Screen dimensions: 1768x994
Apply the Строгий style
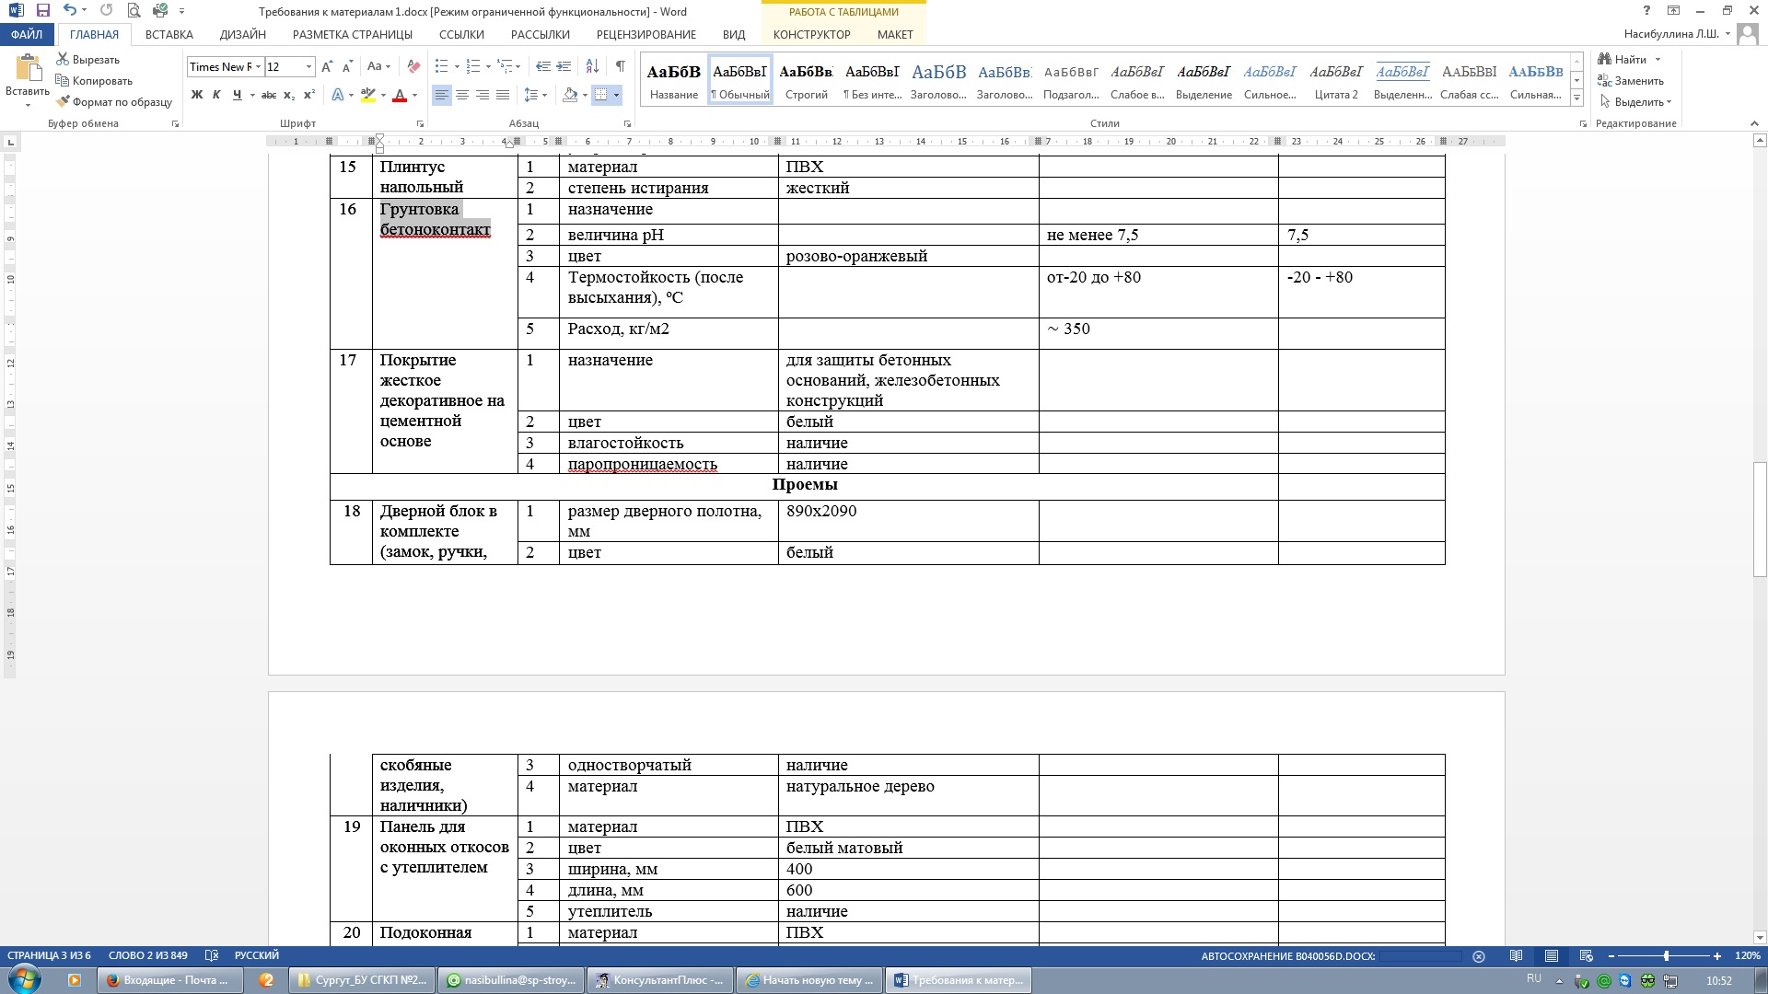(806, 80)
